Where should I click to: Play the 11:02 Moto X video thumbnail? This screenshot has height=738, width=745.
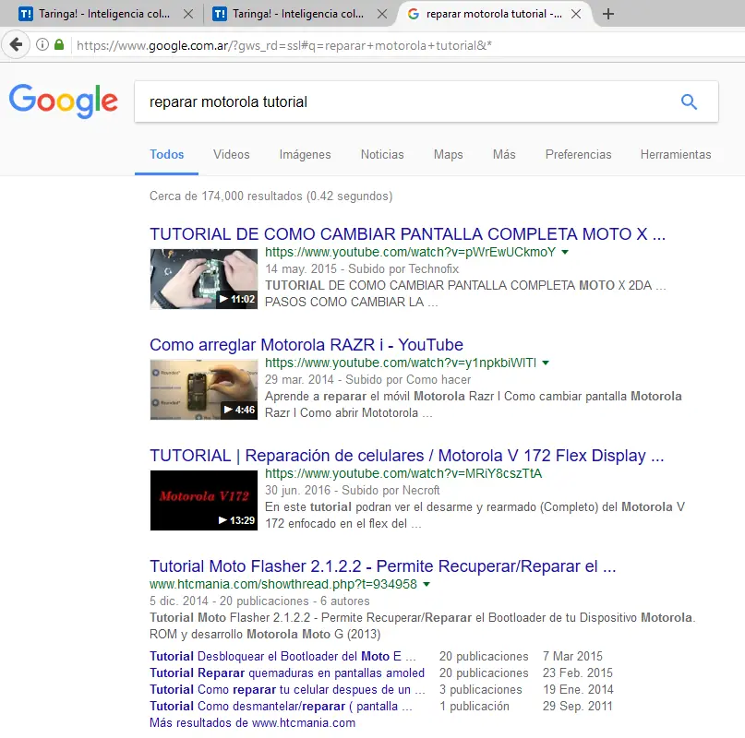click(204, 280)
